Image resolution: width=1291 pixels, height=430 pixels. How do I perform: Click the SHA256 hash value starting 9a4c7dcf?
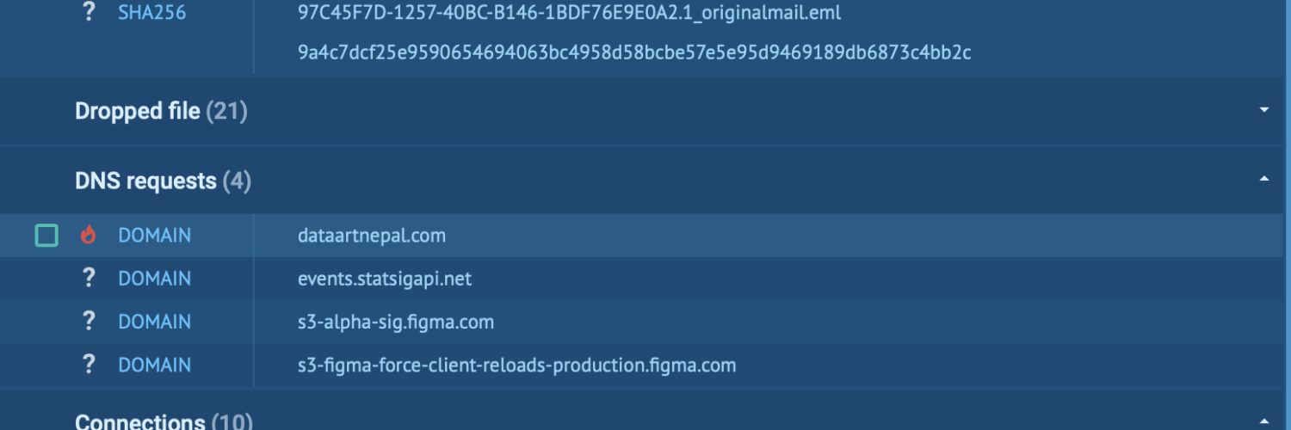tap(634, 52)
